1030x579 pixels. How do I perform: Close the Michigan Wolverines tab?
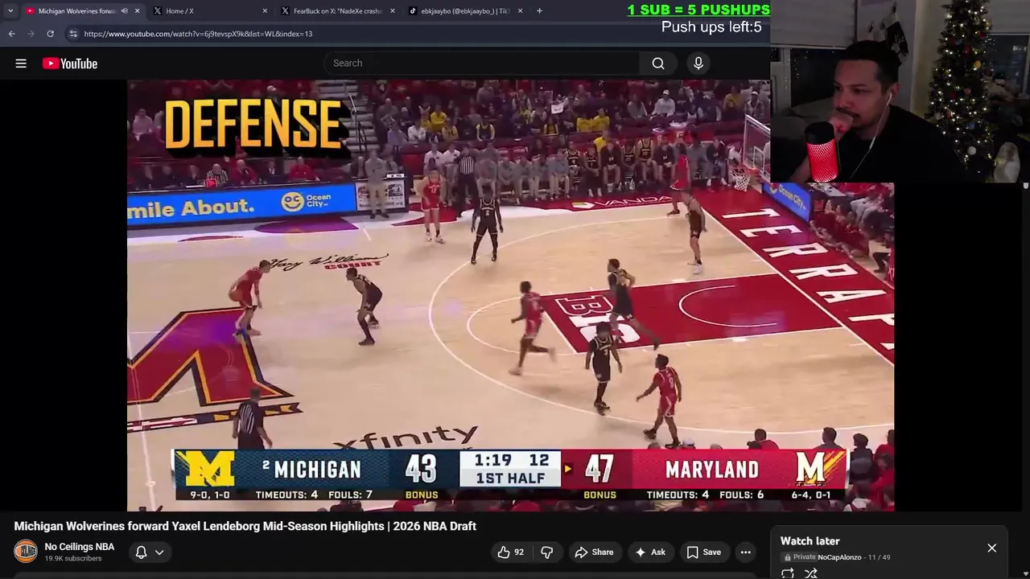[x=137, y=11]
